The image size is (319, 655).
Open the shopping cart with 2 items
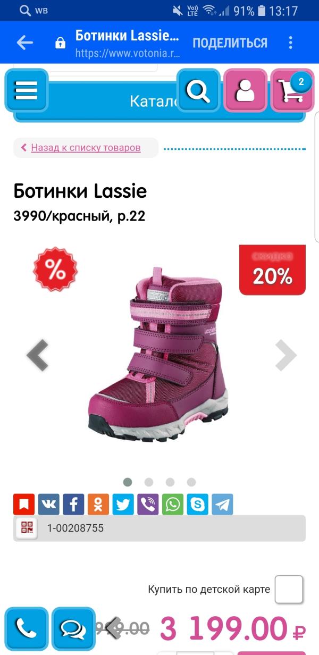pos(292,90)
